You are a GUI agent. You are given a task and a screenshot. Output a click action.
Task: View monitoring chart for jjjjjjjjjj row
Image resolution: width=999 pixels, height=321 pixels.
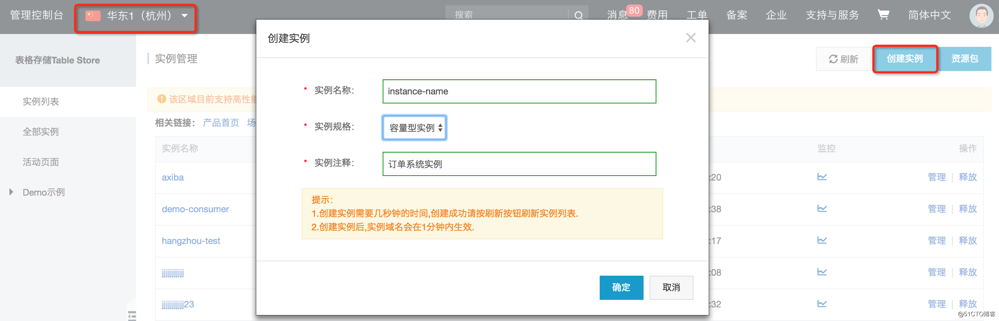pos(822,272)
